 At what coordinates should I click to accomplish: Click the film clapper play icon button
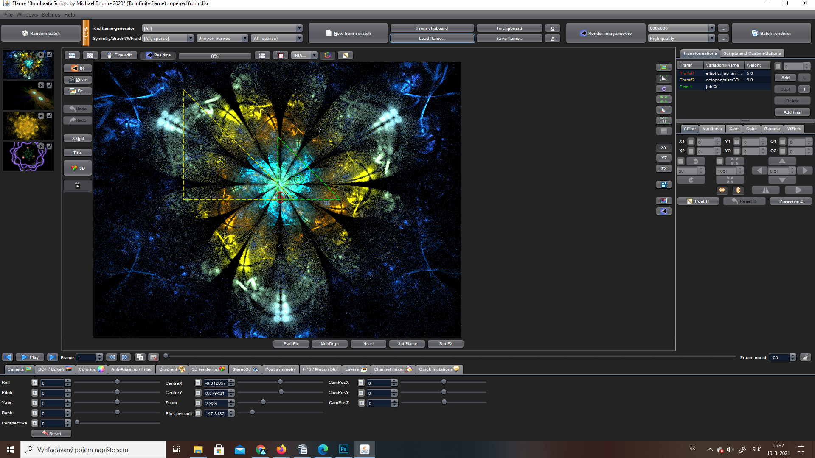click(x=78, y=186)
